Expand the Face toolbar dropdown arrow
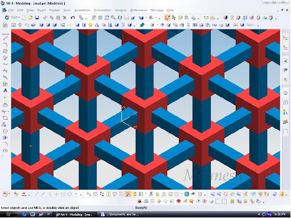The width and height of the screenshot is (291, 218). click(258, 26)
